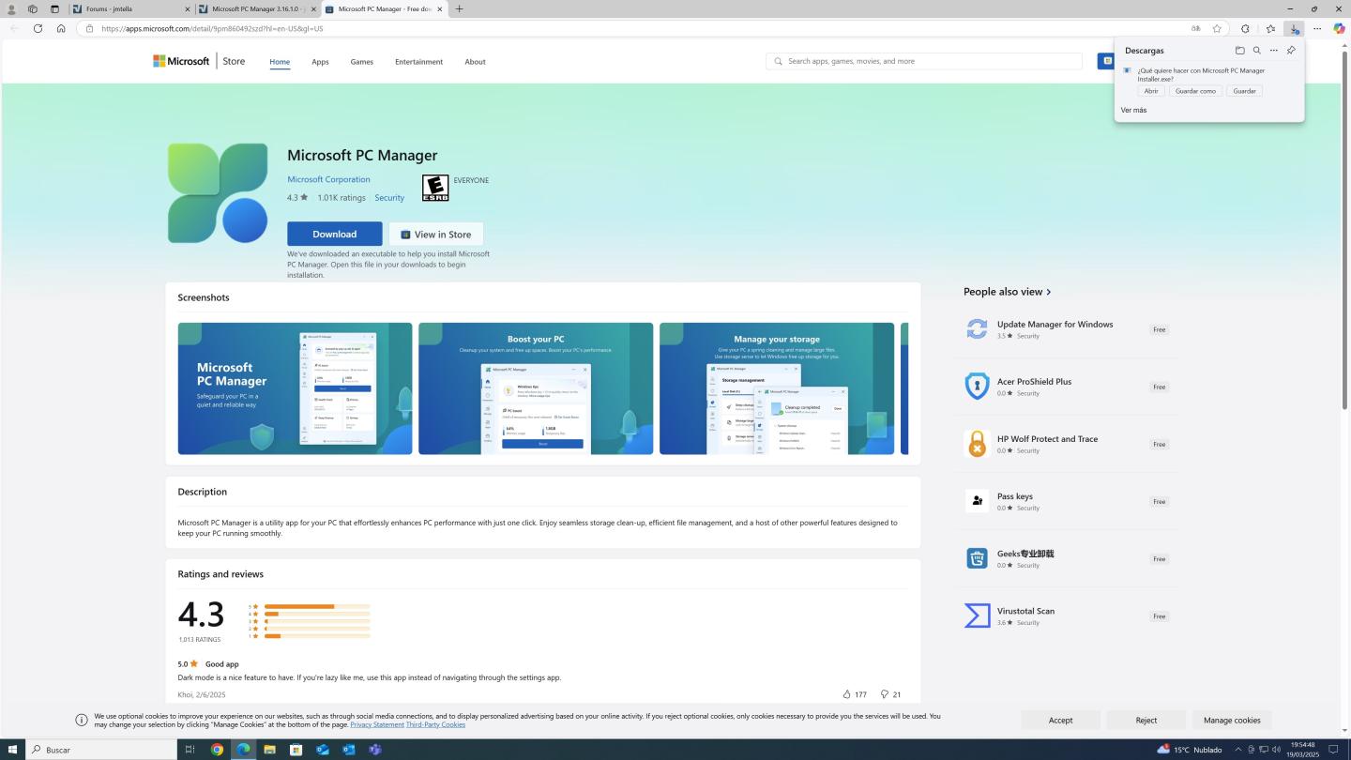The width and height of the screenshot is (1351, 760).
Task: Accept optional cookies in the banner
Action: click(x=1060, y=720)
